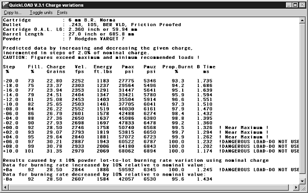Open the Fonts menu
The height and width of the screenshot is (193, 308).
62,12
